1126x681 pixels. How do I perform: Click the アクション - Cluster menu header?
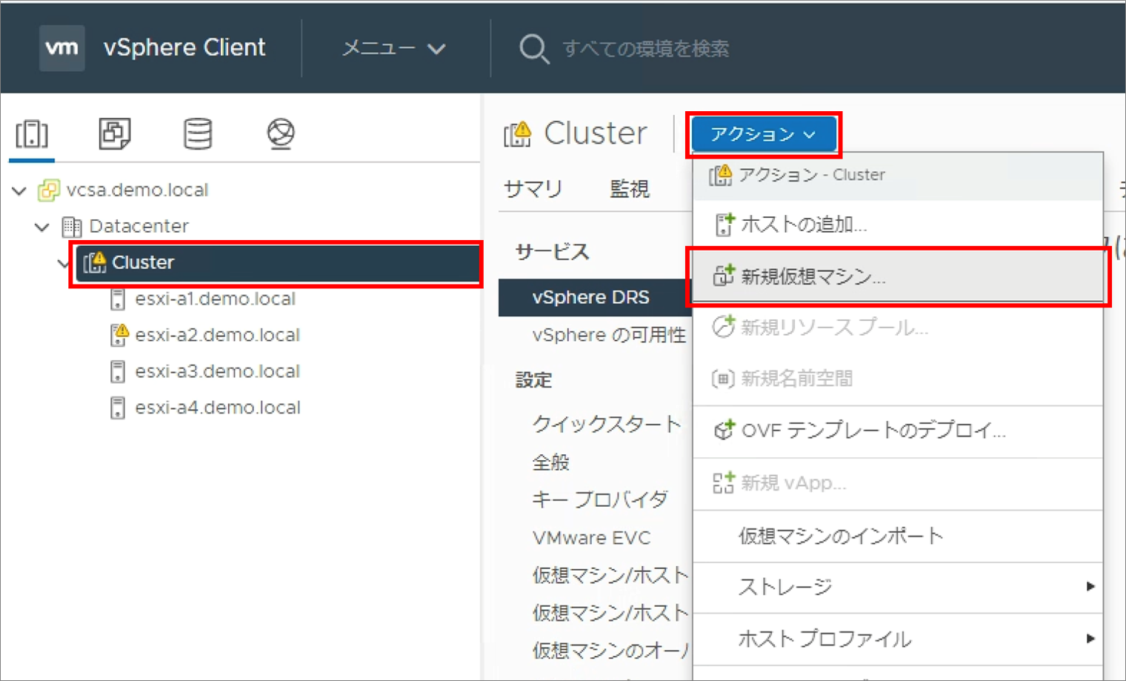(x=898, y=176)
